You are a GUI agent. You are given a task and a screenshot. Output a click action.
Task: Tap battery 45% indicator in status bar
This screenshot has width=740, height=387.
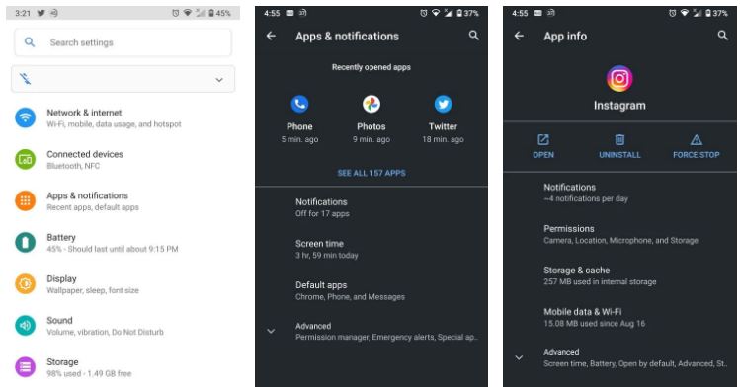[219, 13]
